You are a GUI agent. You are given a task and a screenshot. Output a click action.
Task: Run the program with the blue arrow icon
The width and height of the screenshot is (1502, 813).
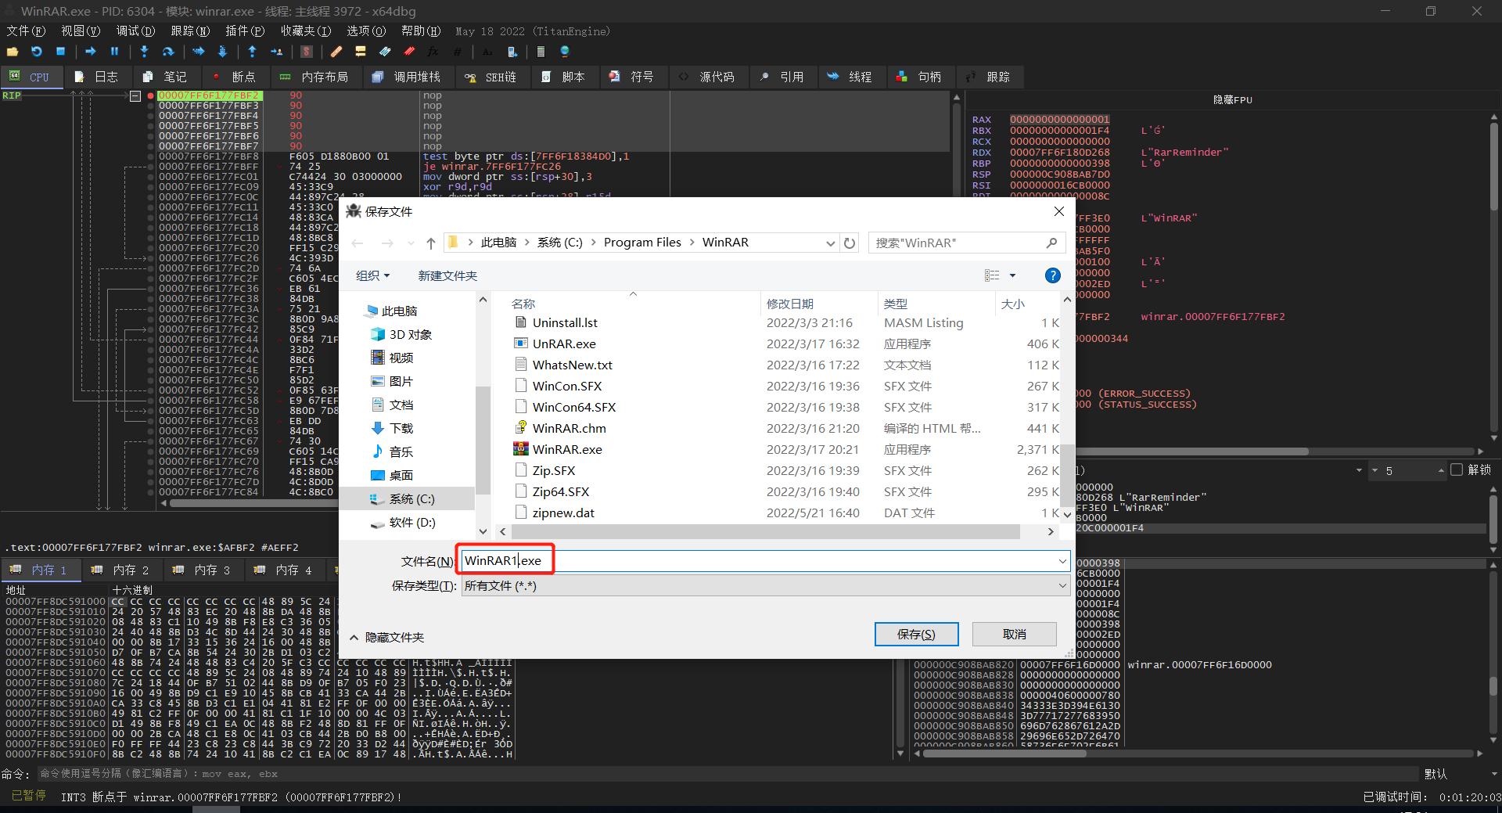point(91,52)
